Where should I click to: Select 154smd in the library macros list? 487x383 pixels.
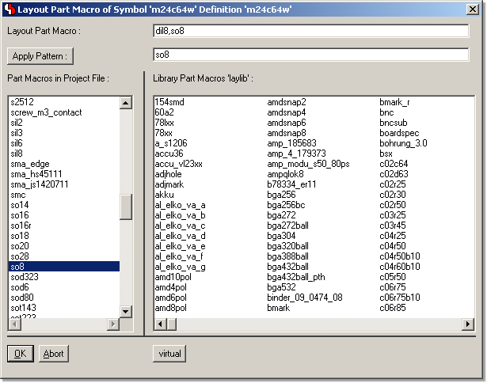click(x=169, y=102)
